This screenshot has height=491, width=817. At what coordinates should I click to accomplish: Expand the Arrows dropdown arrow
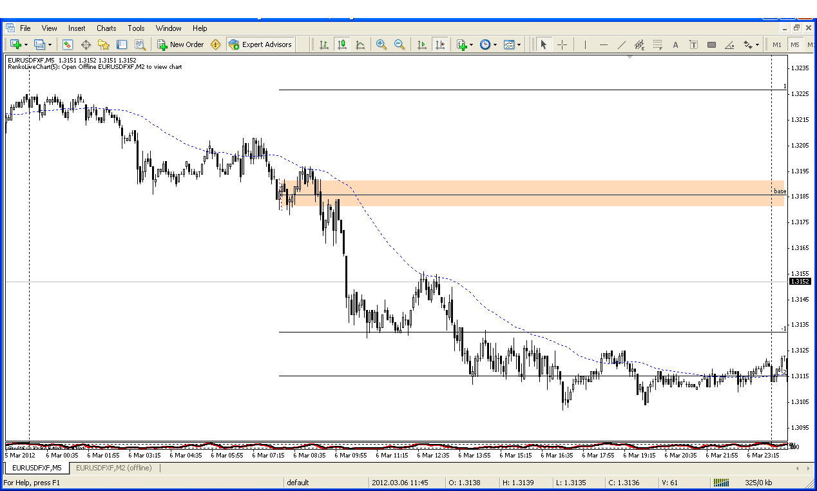coord(757,44)
